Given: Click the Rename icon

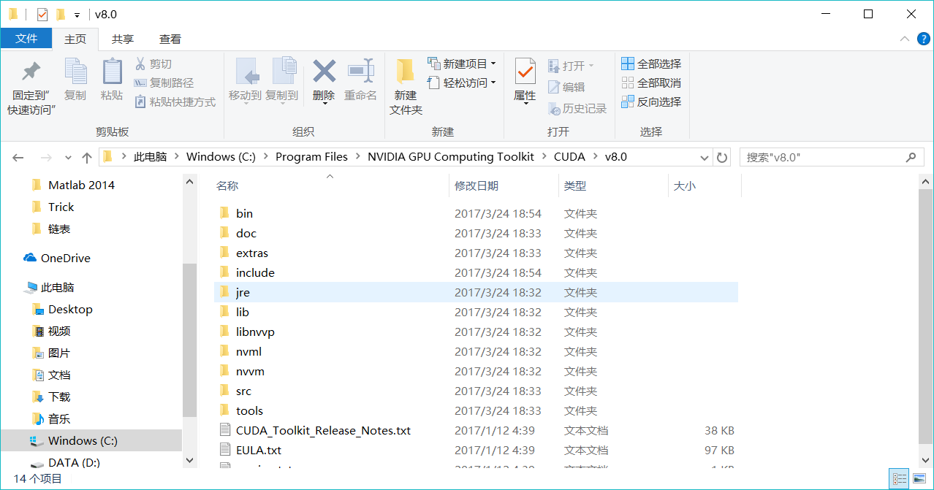Looking at the screenshot, I should click(360, 71).
